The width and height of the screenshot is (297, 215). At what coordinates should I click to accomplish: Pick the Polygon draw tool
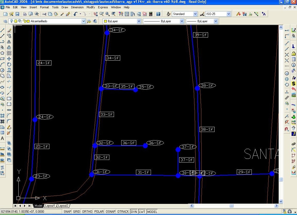coord(2,53)
